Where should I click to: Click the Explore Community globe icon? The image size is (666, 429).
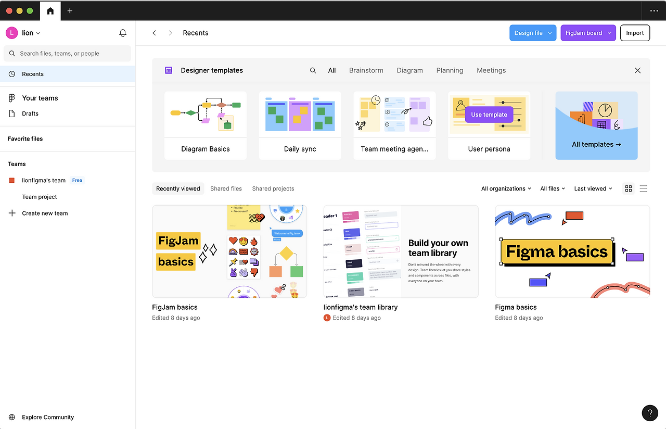pyautogui.click(x=12, y=417)
